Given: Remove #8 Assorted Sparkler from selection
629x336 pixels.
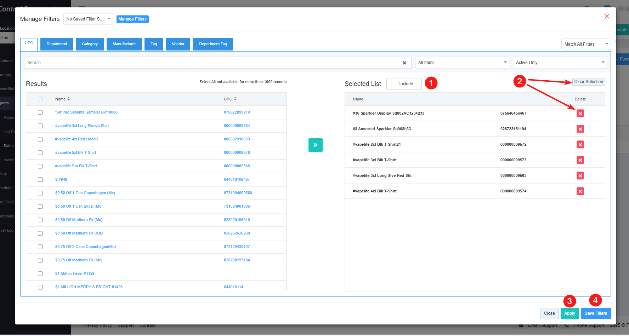Looking at the screenshot, I should tap(580, 129).
